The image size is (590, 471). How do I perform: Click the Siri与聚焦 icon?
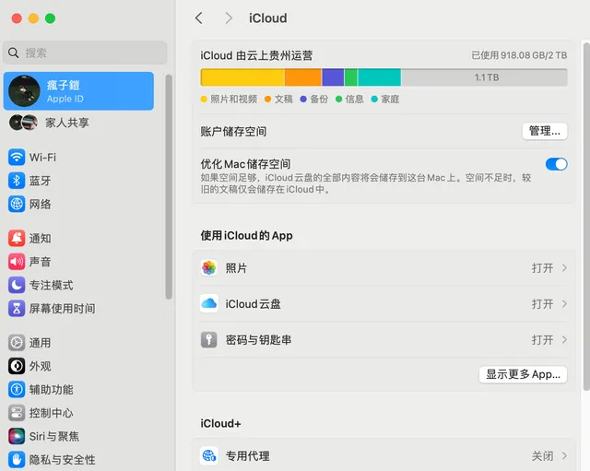[x=17, y=436]
